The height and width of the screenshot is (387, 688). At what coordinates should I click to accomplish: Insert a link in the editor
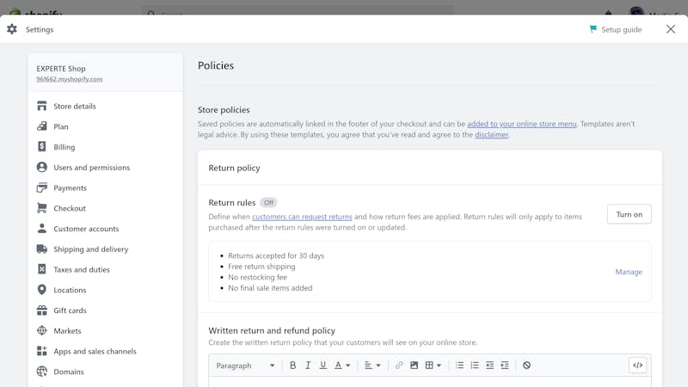[399, 365]
